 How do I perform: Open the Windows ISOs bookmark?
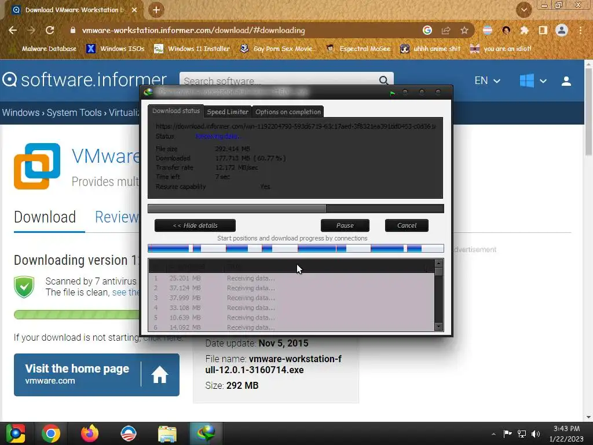click(x=115, y=49)
